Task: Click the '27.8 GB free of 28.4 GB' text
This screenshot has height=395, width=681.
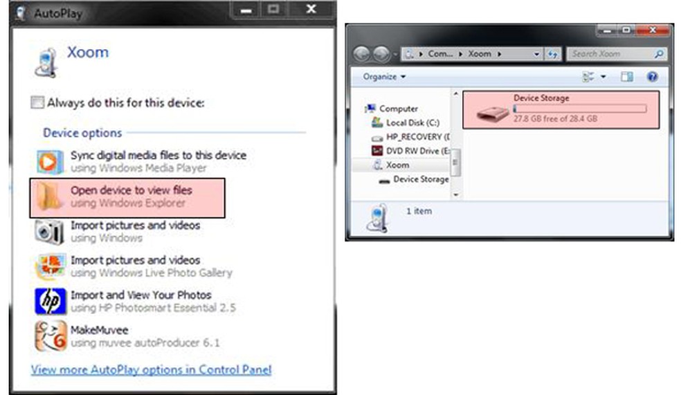Action: tap(555, 118)
